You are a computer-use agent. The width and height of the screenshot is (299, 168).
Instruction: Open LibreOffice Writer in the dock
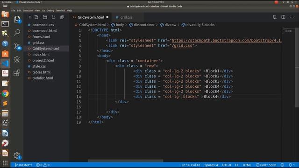tap(5, 133)
